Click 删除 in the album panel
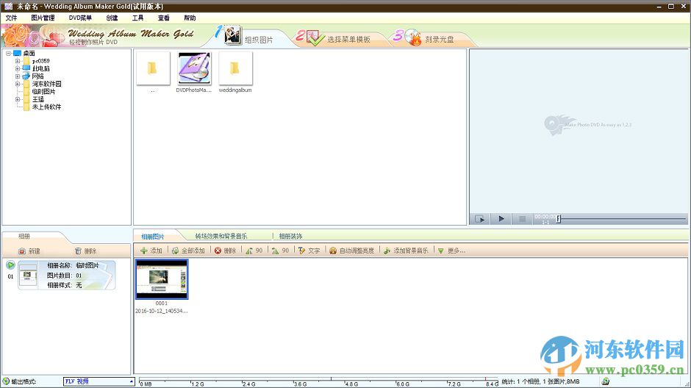Image resolution: width=691 pixels, height=388 pixels. [85, 251]
